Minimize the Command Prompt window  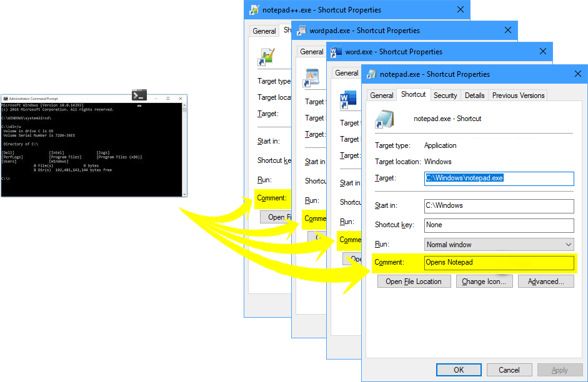pyautogui.click(x=156, y=99)
